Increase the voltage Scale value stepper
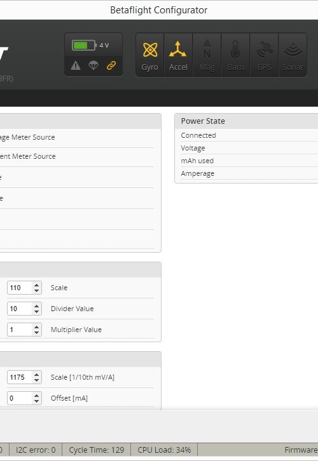Screen dimensions: 318x461 (x=36, y=284)
